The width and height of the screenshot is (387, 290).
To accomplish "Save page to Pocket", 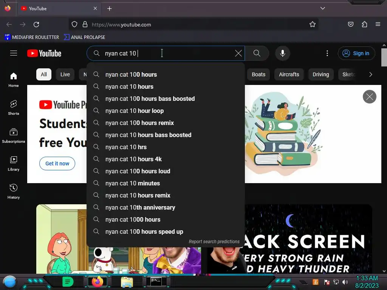I will click(351, 25).
